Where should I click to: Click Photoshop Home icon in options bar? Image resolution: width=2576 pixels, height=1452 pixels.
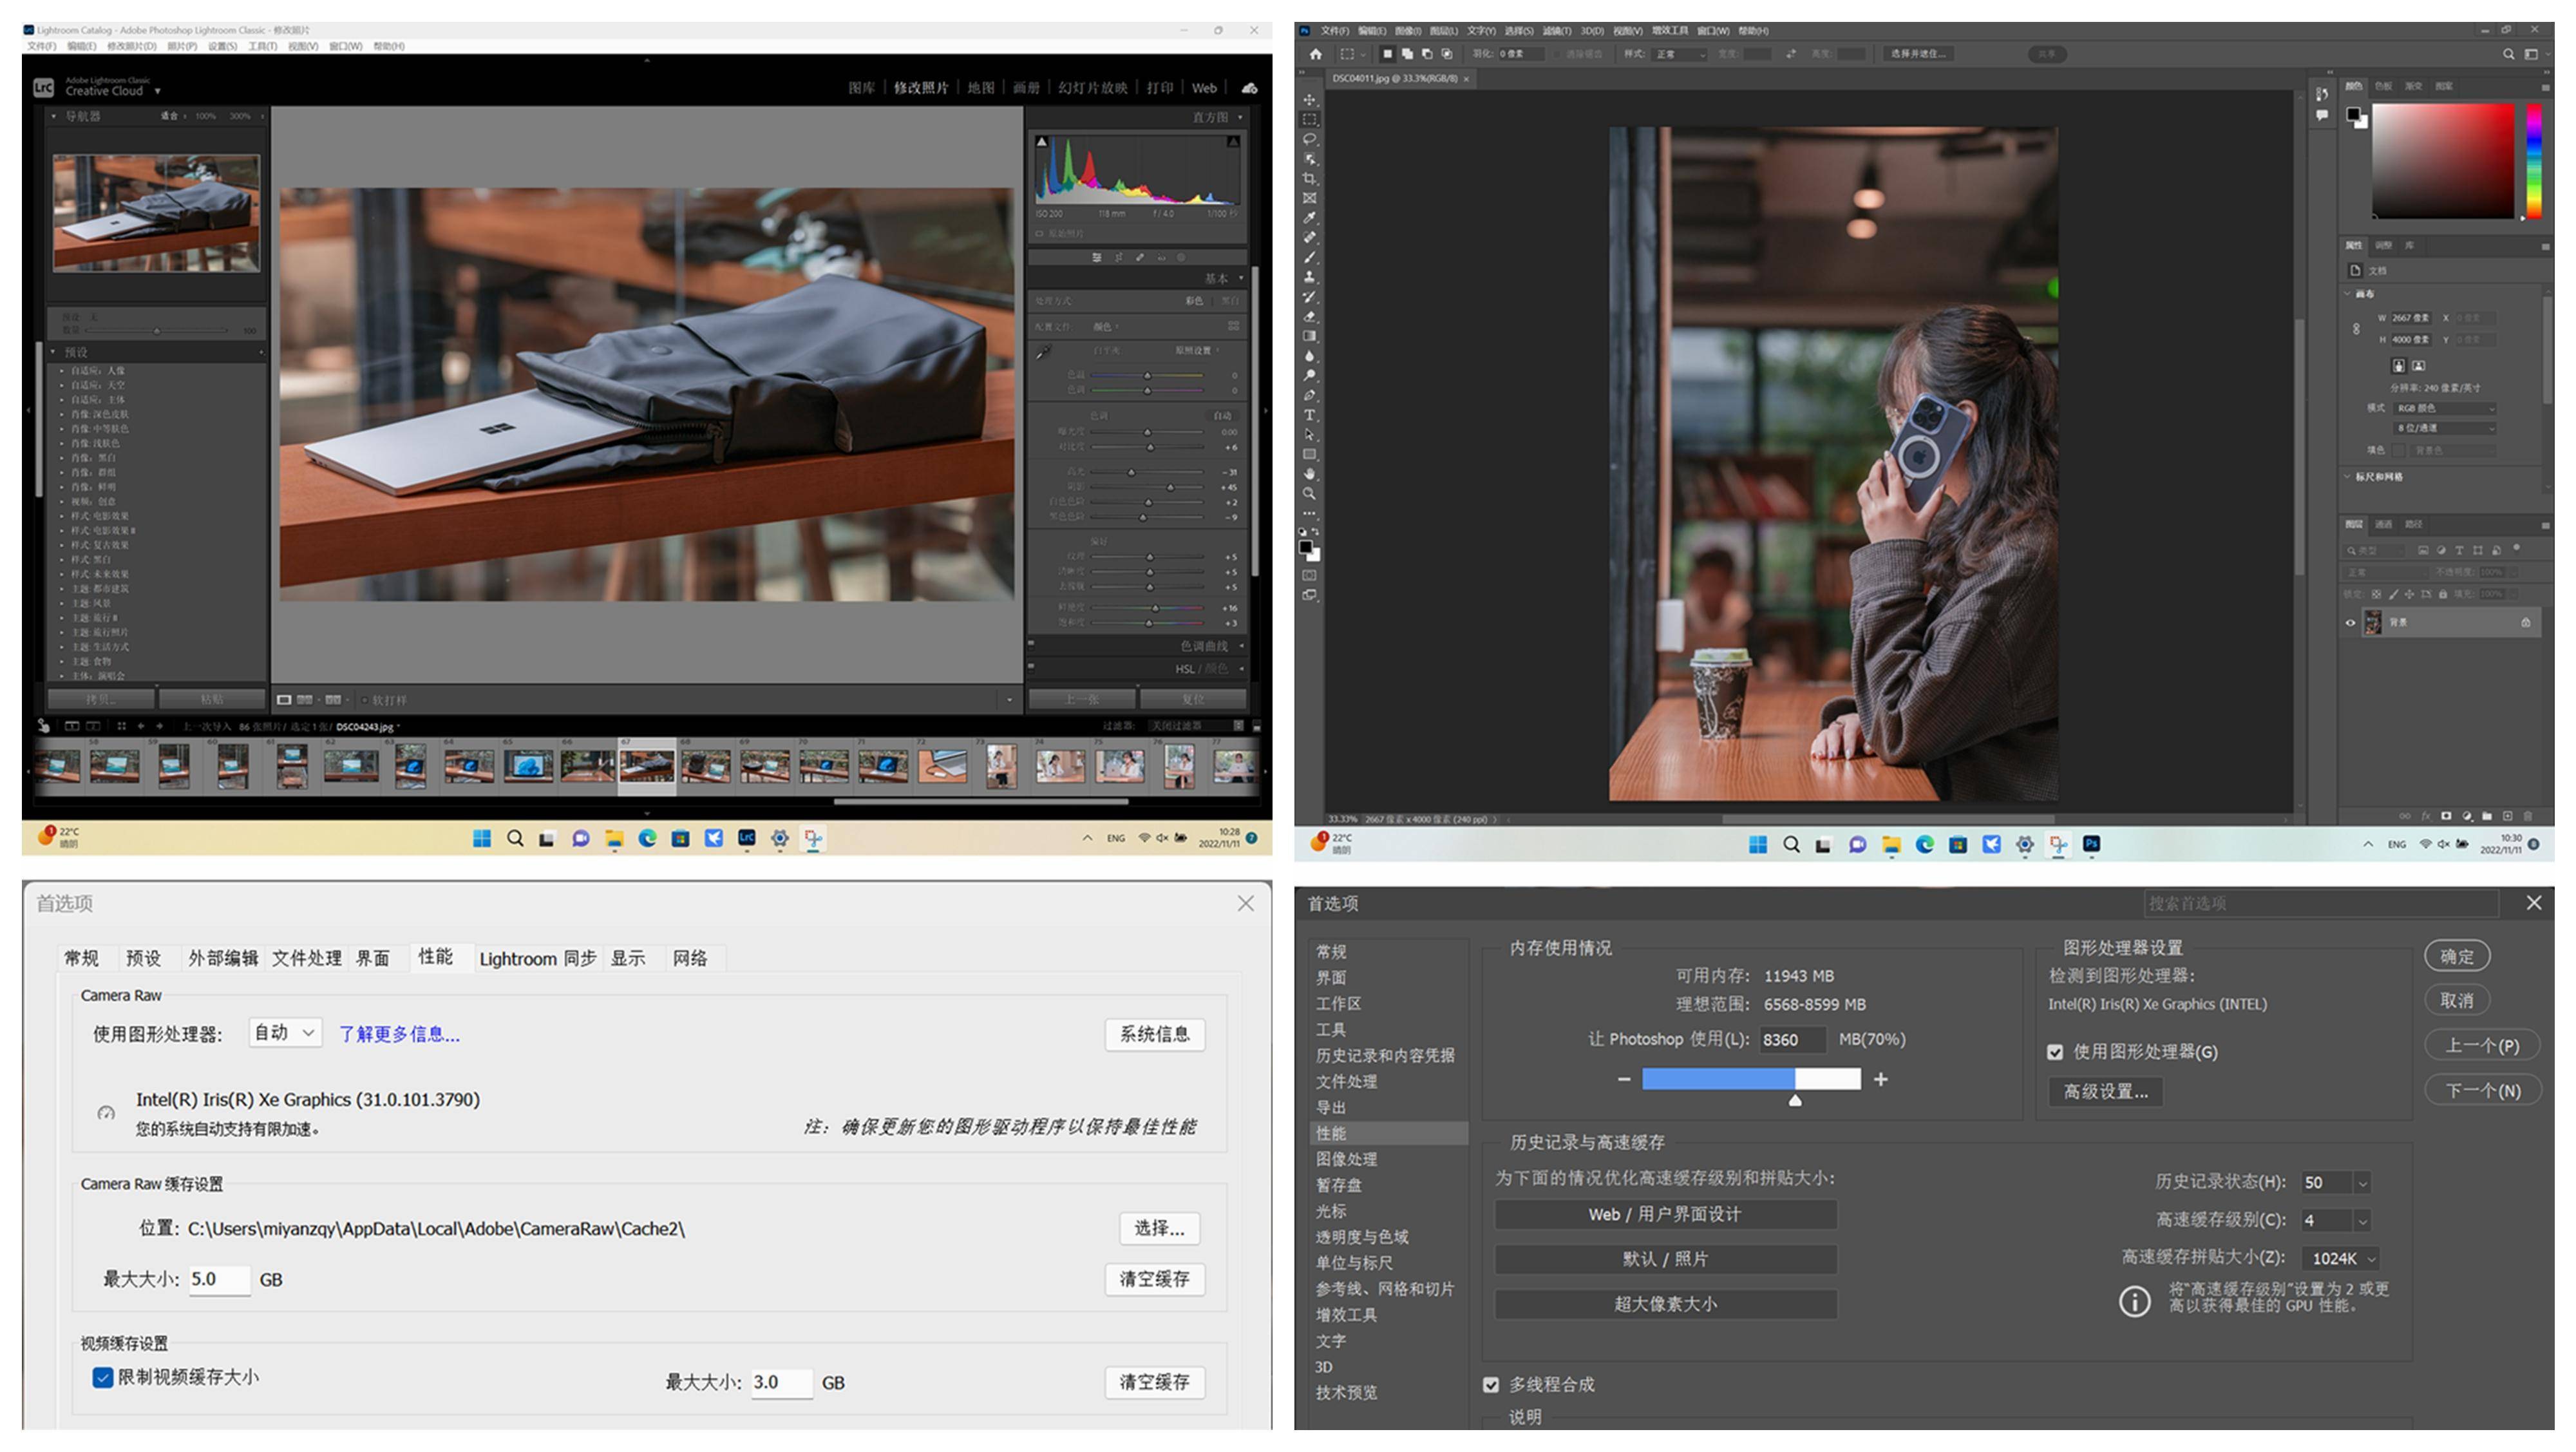click(1315, 54)
